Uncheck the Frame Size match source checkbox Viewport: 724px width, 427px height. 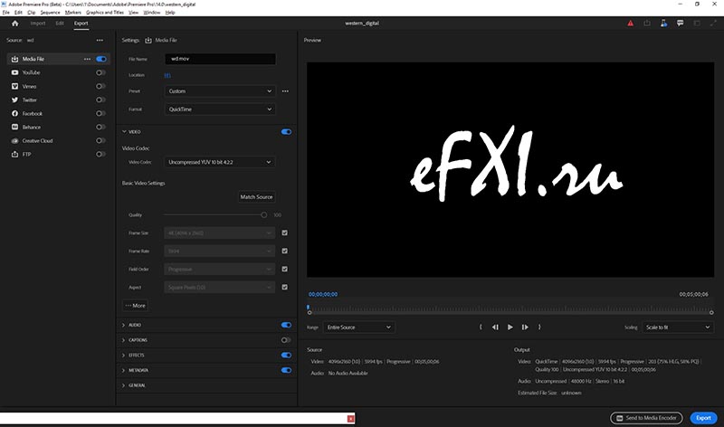pyautogui.click(x=284, y=232)
